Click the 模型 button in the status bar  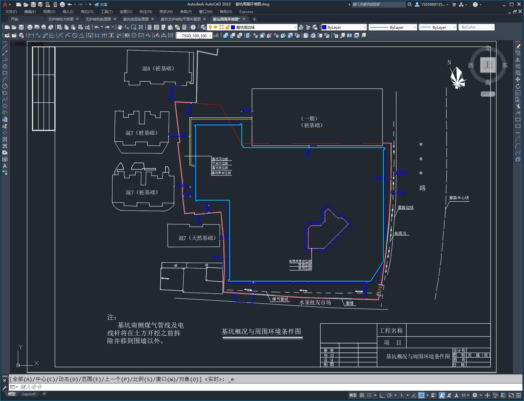coord(353,395)
